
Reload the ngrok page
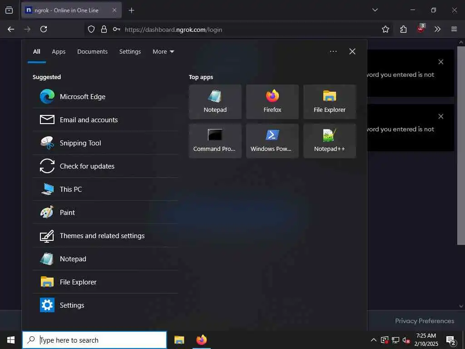[x=44, y=29]
